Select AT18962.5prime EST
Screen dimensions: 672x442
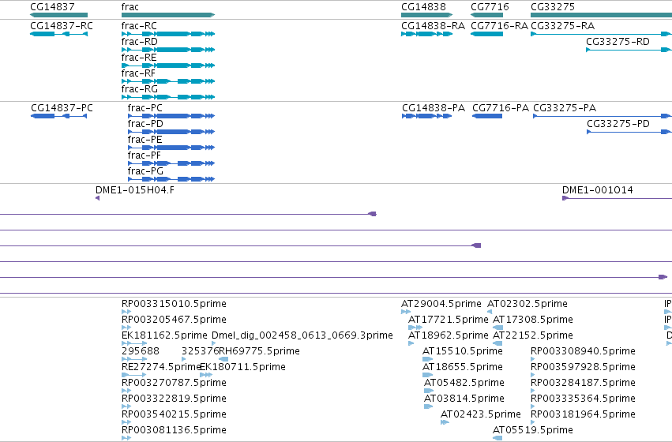(448, 335)
